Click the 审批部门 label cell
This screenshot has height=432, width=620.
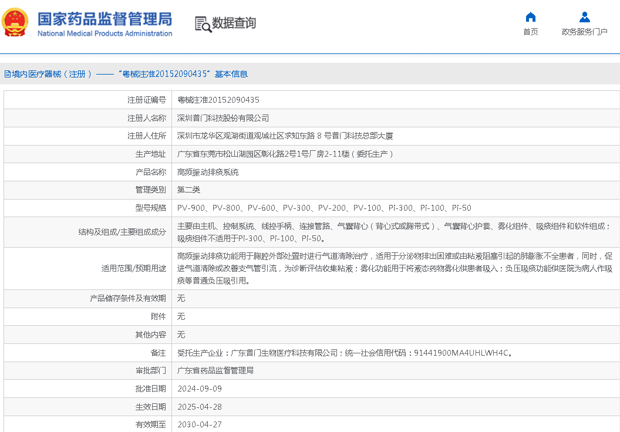[x=88, y=371]
